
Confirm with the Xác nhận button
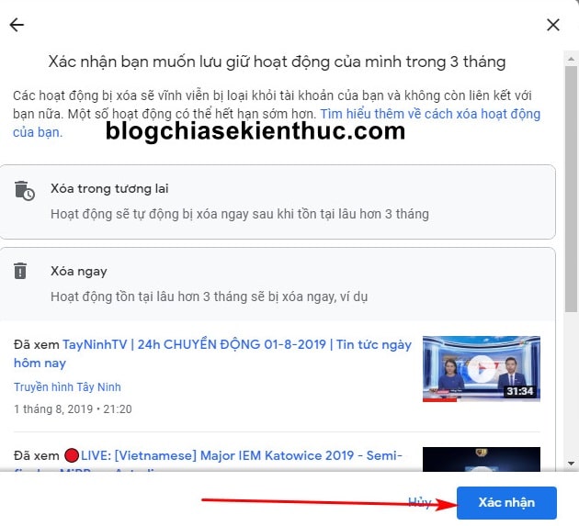coord(506,502)
